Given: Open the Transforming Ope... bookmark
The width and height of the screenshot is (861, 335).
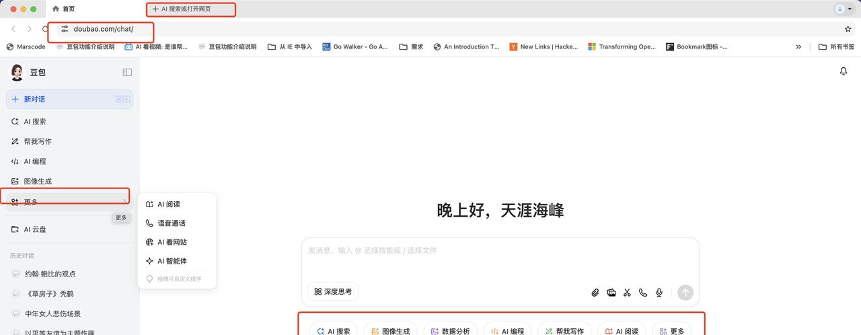Looking at the screenshot, I should coord(622,47).
